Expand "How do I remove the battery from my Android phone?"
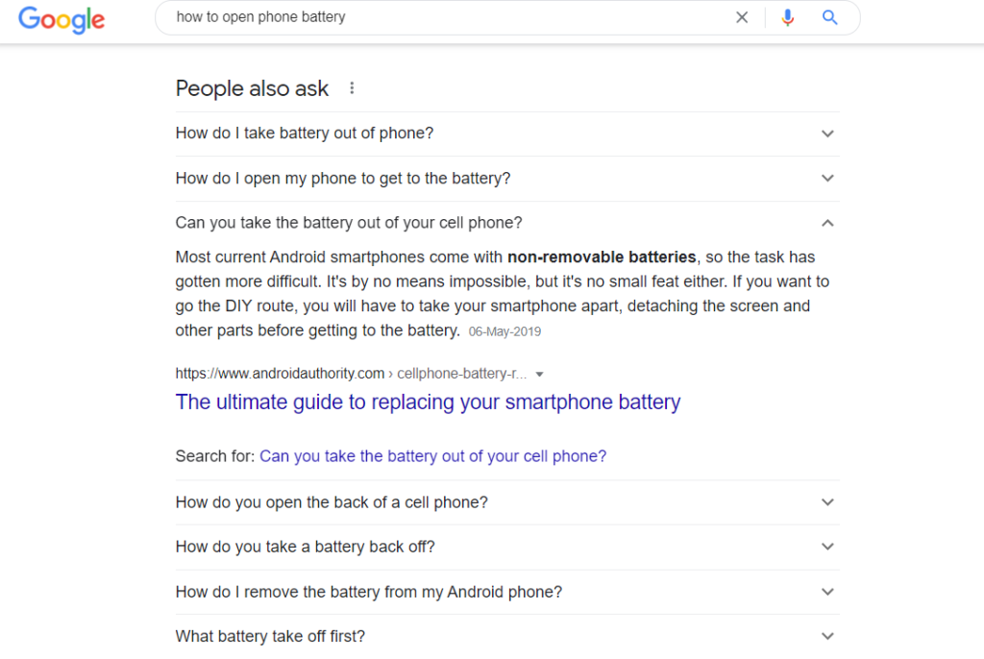This screenshot has width=984, height=659. (x=507, y=592)
